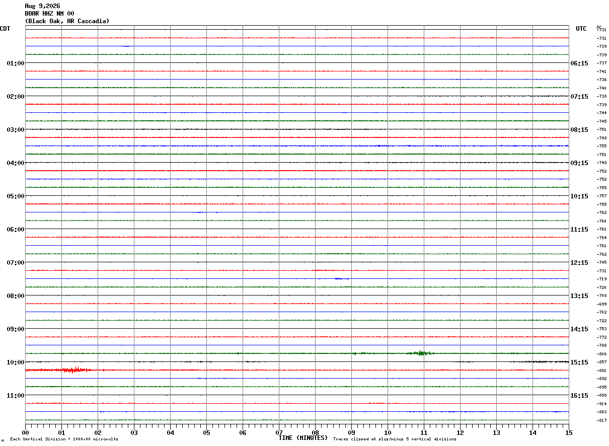This screenshot has height=446, width=609.
Task: Select the 15:15 UTC time label
Action: click(579, 362)
